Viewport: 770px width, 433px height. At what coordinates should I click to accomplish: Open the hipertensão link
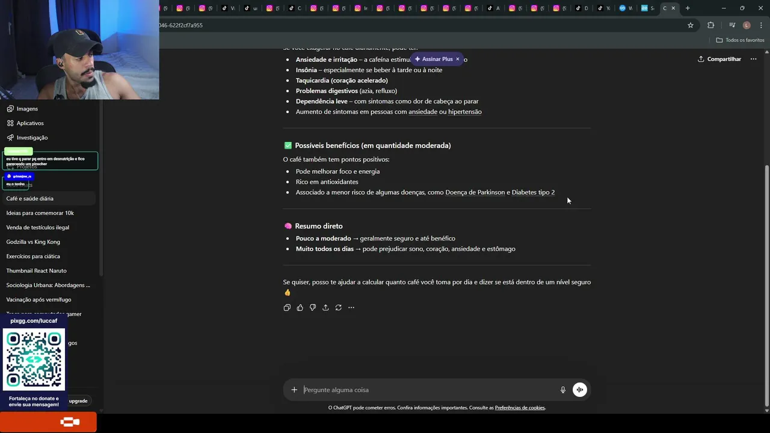coord(465,112)
